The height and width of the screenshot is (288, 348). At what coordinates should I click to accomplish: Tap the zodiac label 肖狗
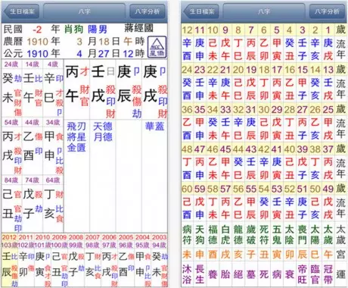73,30
